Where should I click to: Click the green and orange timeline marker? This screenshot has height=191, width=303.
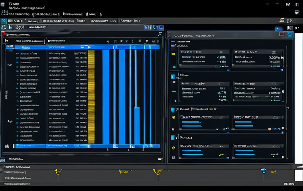tap(124, 172)
